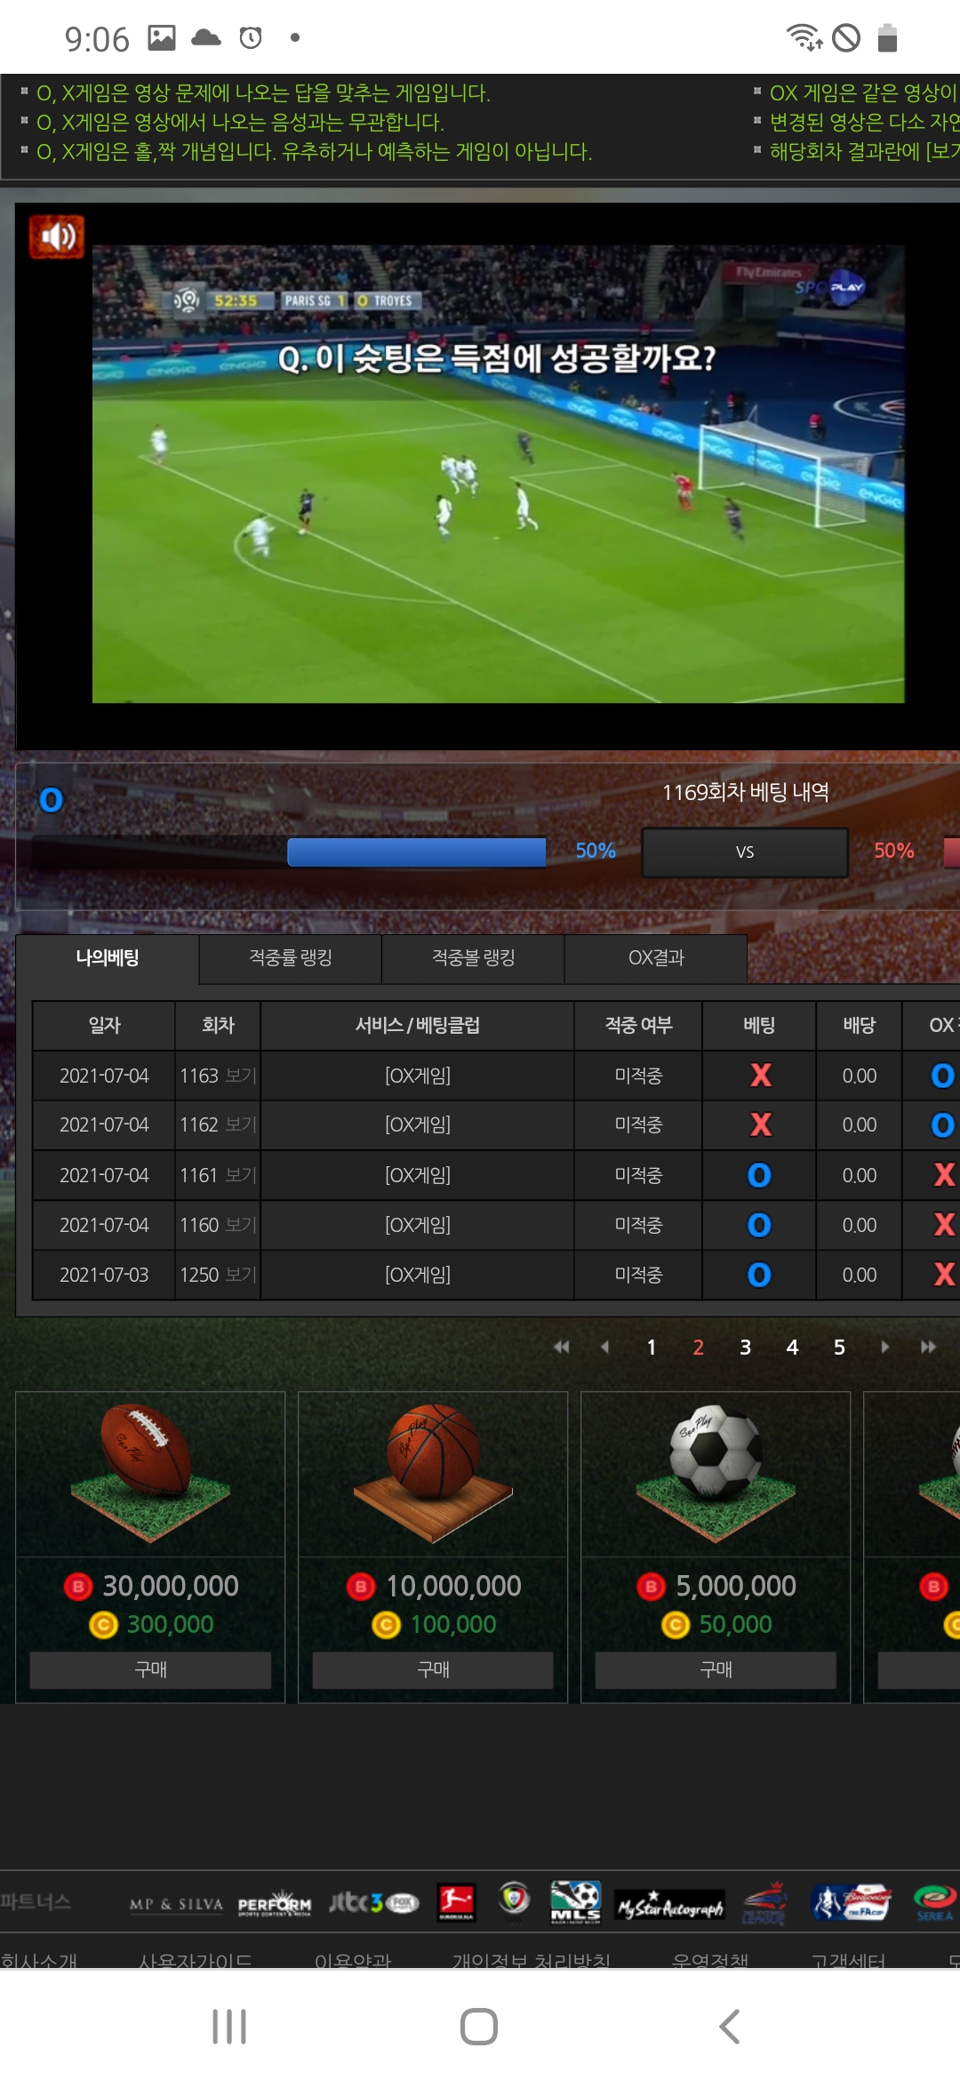Switch to OX결과 tab
Viewport: 960px width, 2080px height.
pos(656,958)
